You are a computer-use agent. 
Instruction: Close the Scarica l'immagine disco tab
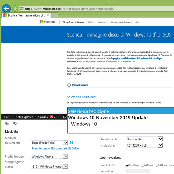click(x=48, y=15)
